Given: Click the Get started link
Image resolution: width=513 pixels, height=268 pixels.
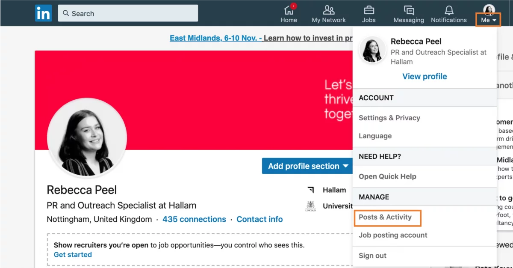Looking at the screenshot, I should coord(73,254).
